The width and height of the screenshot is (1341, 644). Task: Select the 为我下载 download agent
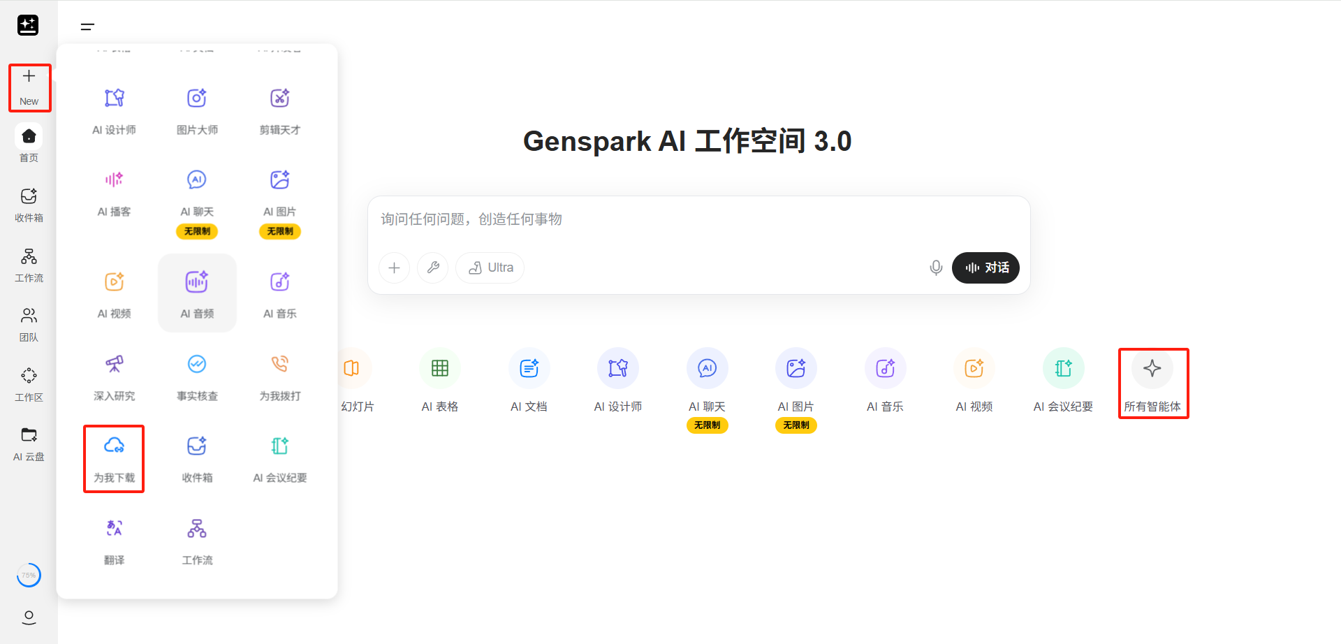[114, 458]
